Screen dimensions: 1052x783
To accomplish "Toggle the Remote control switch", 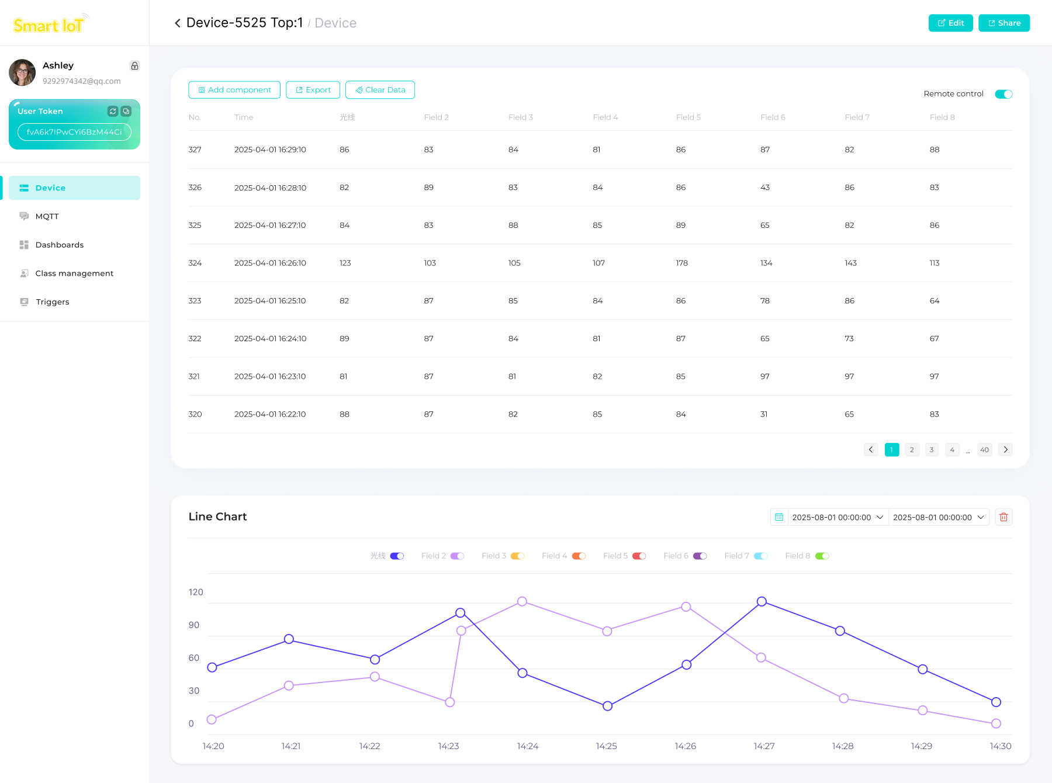I will tap(1003, 94).
